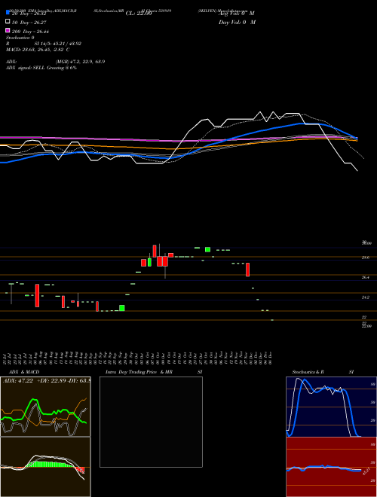Screen dimensions: 377x497
Task: Click the 28.6 price axis label
Action: coord(366,258)
